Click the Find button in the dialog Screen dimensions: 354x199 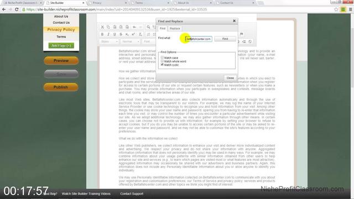tap(225, 39)
